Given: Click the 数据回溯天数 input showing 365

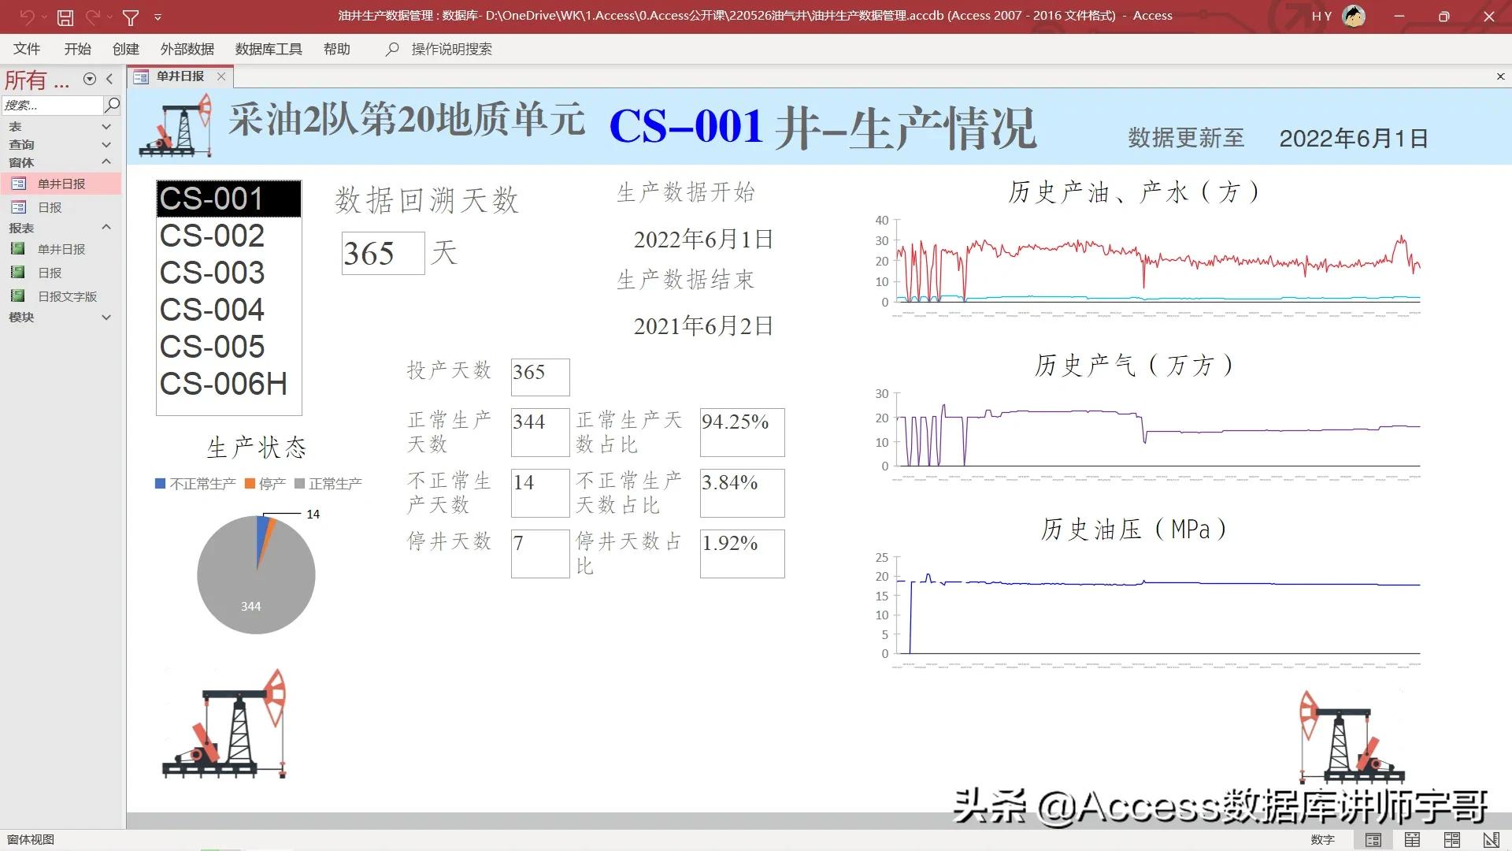Looking at the screenshot, I should (x=383, y=254).
